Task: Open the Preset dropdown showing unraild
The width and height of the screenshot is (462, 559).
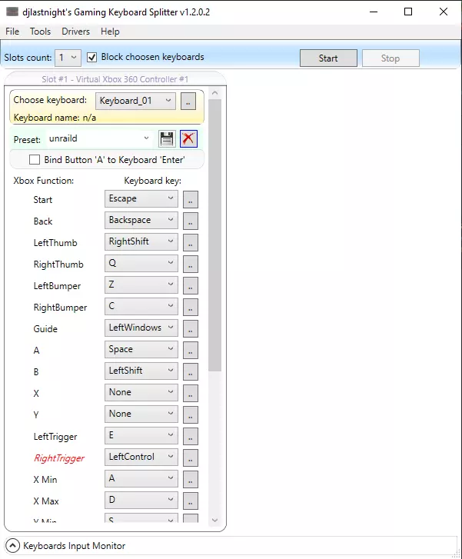Action: (x=99, y=138)
